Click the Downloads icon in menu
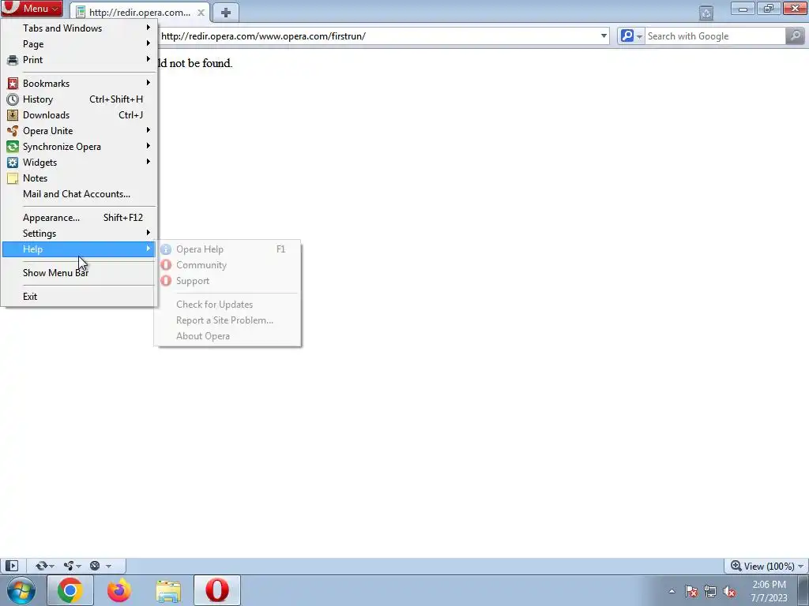The image size is (809, 606). [x=13, y=115]
